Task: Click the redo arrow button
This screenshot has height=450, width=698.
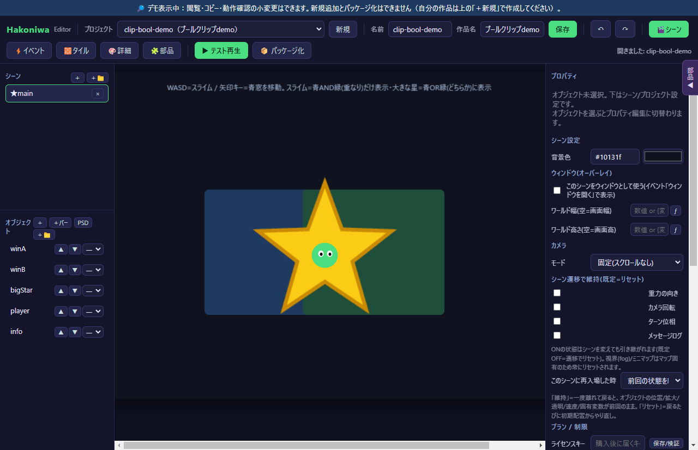Action: point(625,29)
